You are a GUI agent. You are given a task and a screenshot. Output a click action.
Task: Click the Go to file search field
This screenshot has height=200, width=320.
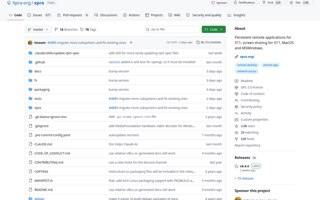coord(172,29)
